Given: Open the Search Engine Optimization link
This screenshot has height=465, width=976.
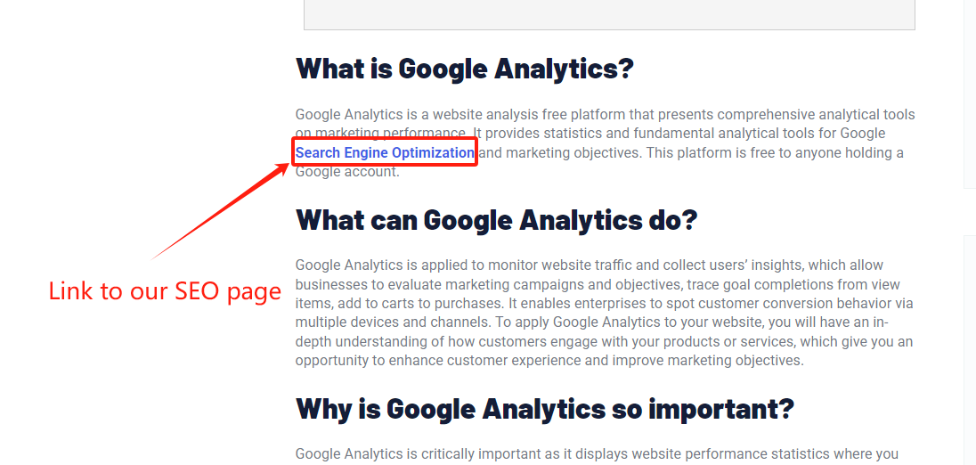Looking at the screenshot, I should tap(385, 152).
